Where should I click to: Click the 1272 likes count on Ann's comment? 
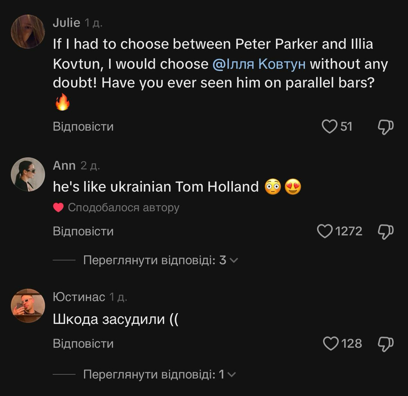348,231
